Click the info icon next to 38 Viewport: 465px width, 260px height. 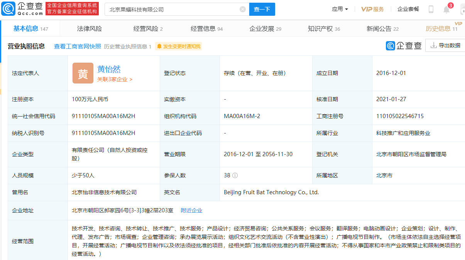tap(235, 175)
